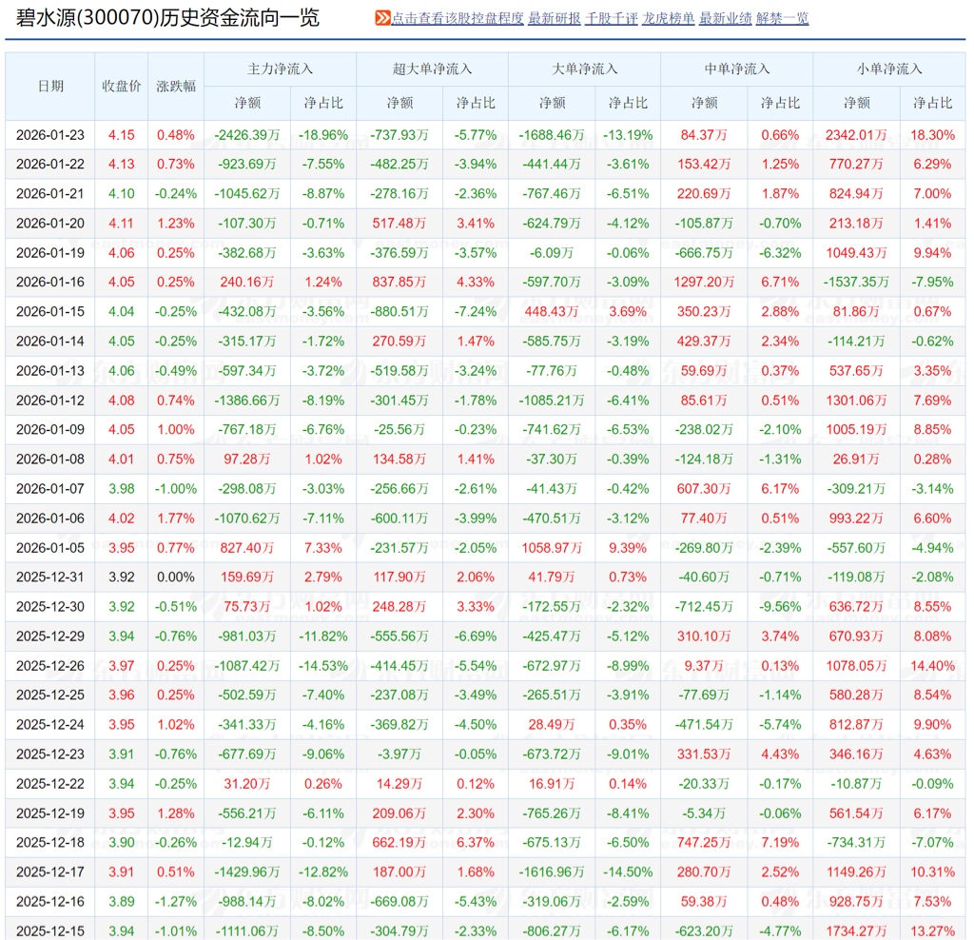Select the 2026-01-05 date cell

tap(50, 547)
